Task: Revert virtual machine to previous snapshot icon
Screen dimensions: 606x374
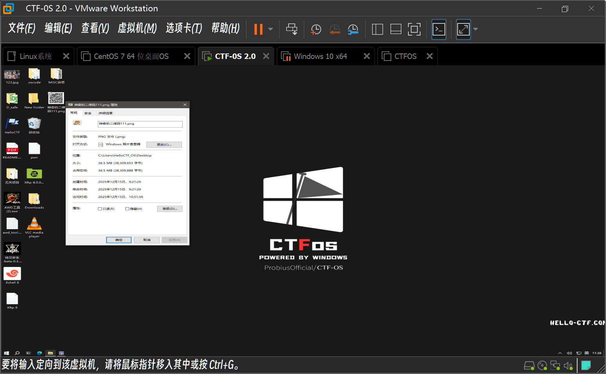Action: (x=335, y=29)
